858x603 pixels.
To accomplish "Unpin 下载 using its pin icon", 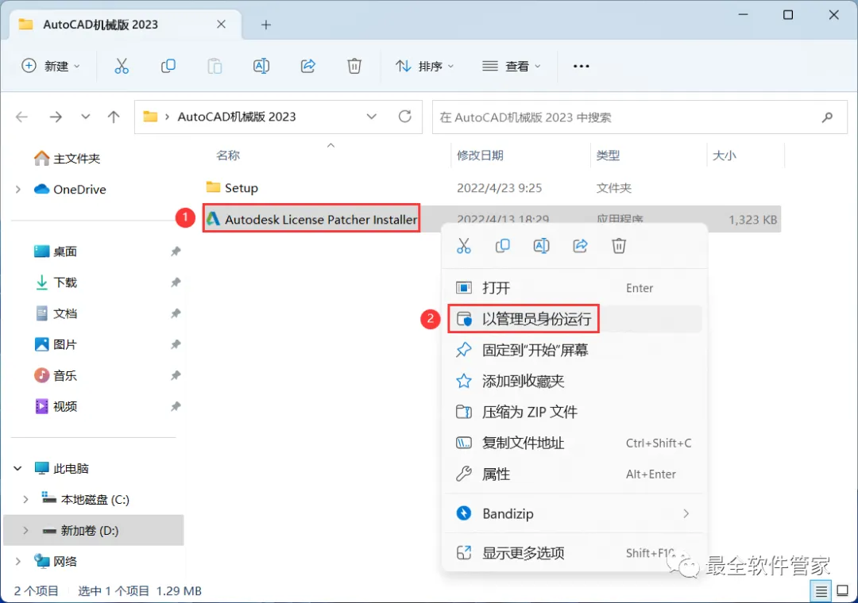I will coord(176,282).
